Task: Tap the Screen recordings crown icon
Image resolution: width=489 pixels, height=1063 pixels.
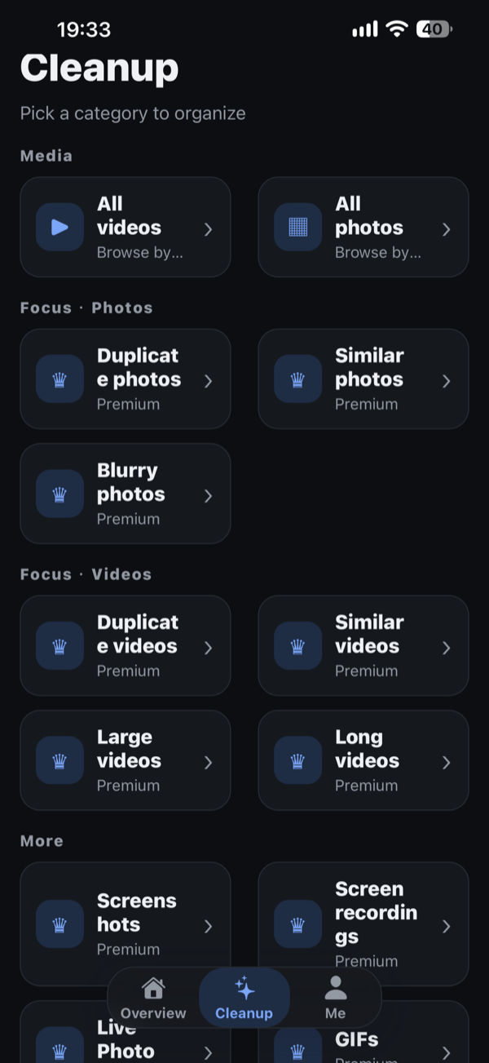Action: coord(297,924)
